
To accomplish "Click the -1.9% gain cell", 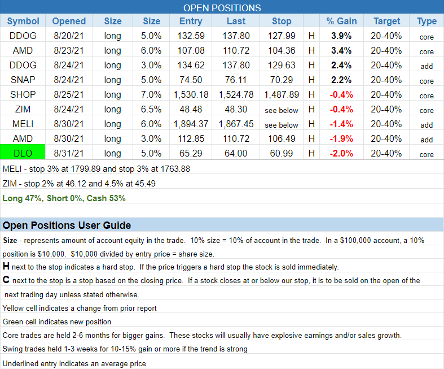I will (341, 138).
